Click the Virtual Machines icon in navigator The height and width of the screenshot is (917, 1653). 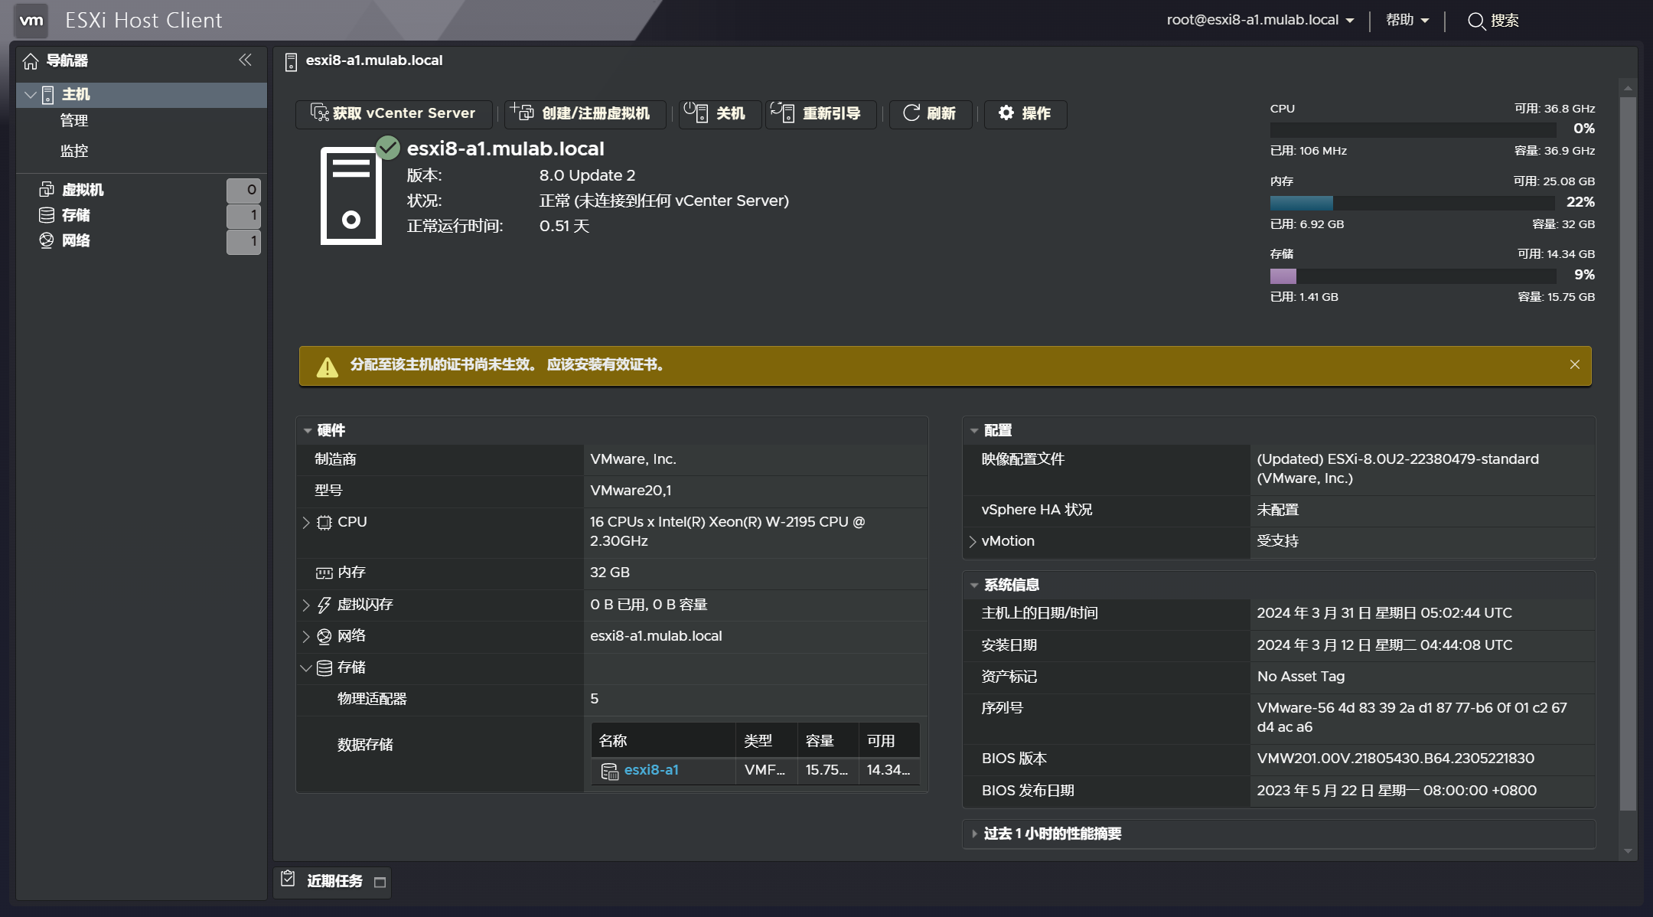47,189
